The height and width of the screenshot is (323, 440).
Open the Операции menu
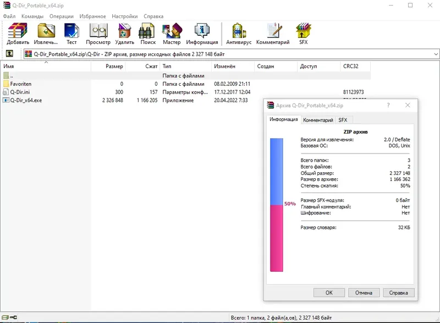click(62, 17)
